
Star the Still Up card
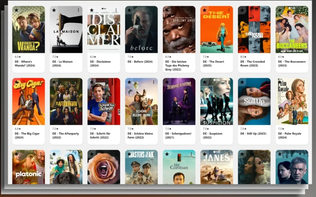point(242,82)
